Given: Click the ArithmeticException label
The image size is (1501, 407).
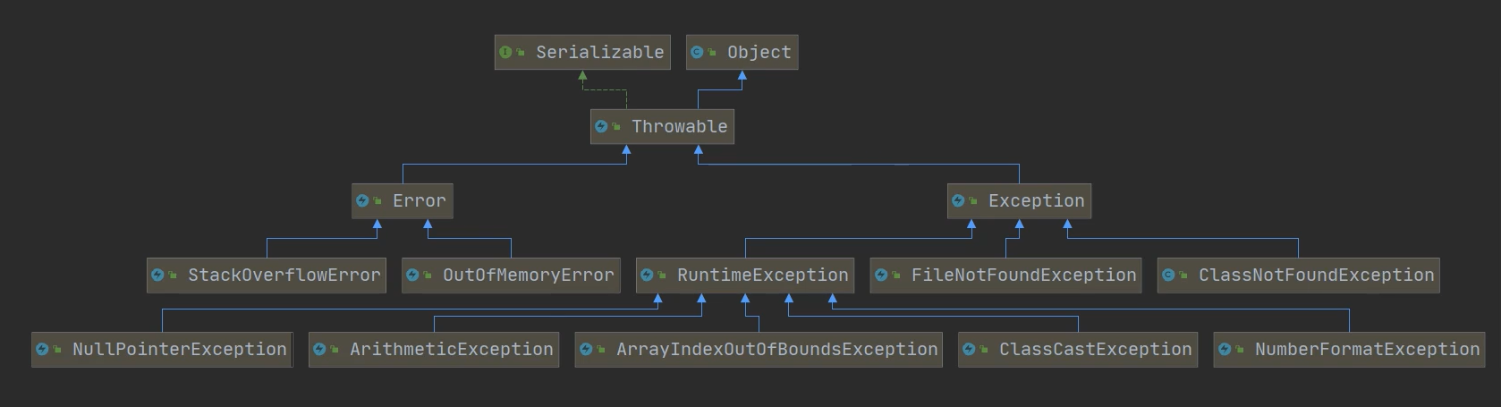Looking at the screenshot, I should coord(451,349).
